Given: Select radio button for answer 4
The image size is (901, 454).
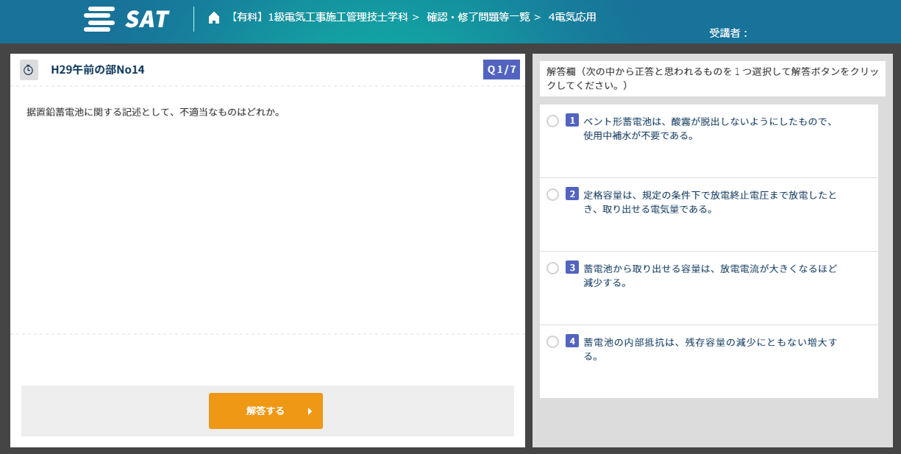Looking at the screenshot, I should (x=553, y=341).
